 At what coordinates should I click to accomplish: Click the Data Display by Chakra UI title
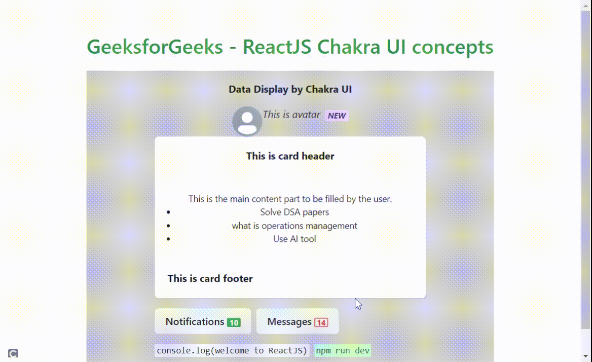coord(290,89)
